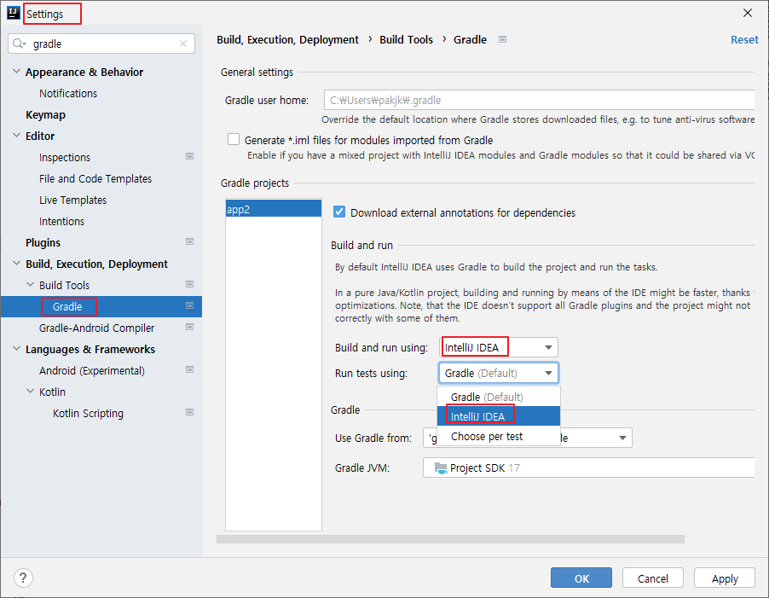Open Keymap settings page
Image resolution: width=769 pixels, height=598 pixels.
pos(45,115)
